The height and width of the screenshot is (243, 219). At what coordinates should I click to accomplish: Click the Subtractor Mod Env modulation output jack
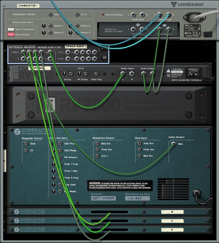coord(97,144)
